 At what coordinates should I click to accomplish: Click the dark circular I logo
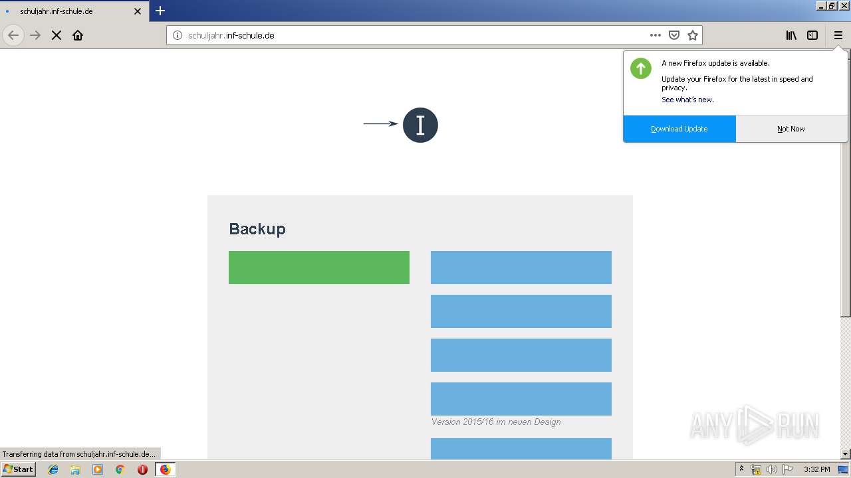point(420,125)
